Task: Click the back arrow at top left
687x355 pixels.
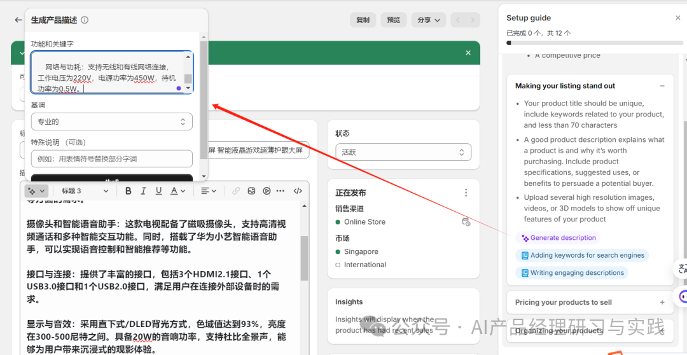Action: [x=18, y=20]
